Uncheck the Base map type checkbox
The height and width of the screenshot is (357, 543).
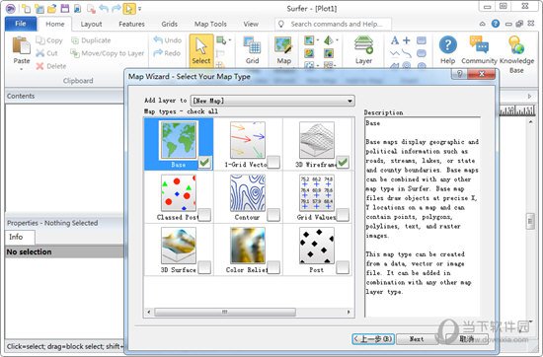pyautogui.click(x=204, y=162)
